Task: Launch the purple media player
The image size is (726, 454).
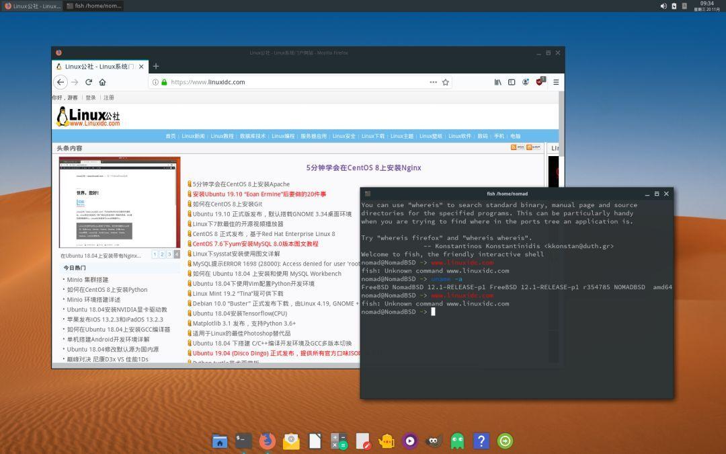Action: [410, 441]
